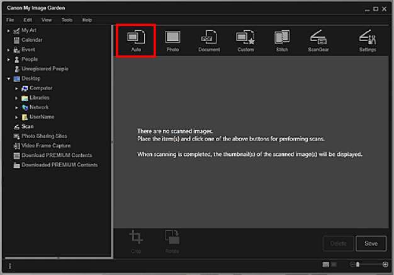Collapse the Desktop tree node
Image resolution: width=394 pixels, height=275 pixels.
coord(9,79)
